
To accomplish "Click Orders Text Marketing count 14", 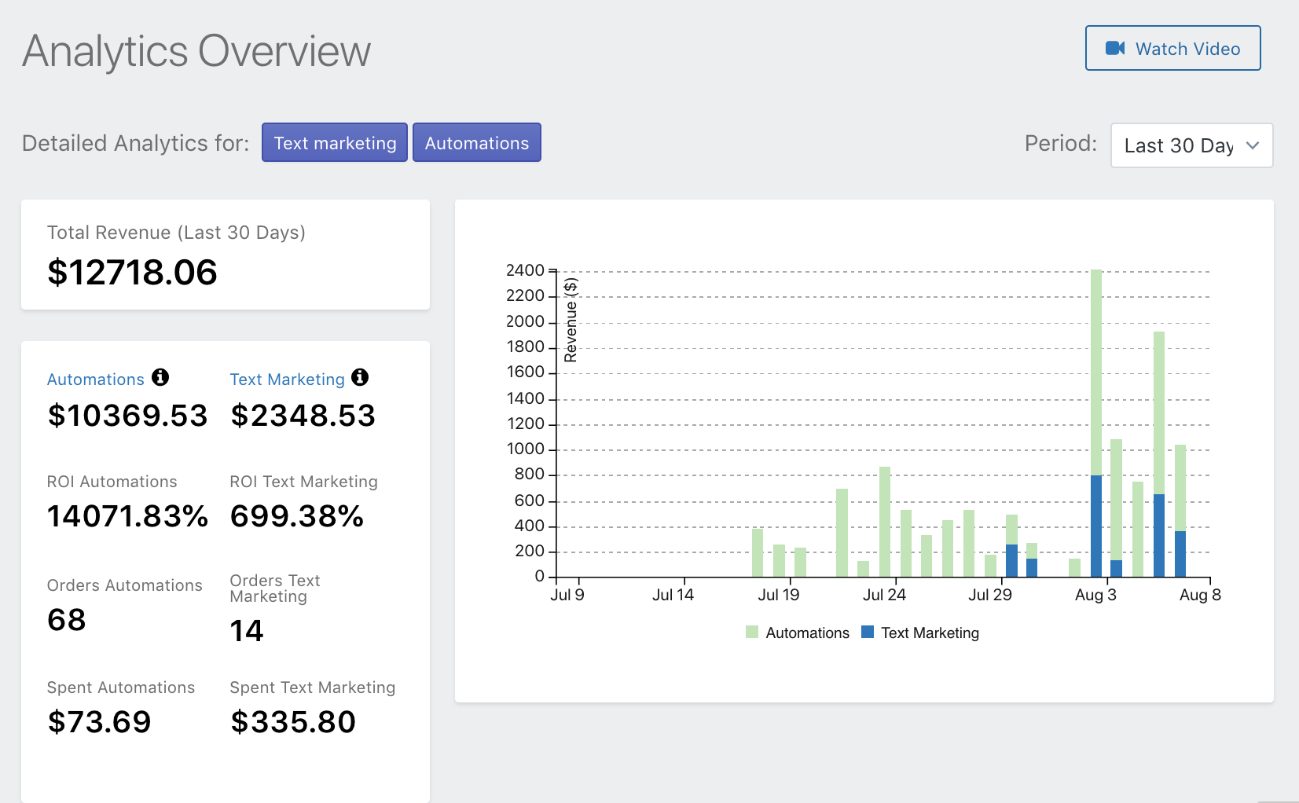I will [247, 631].
